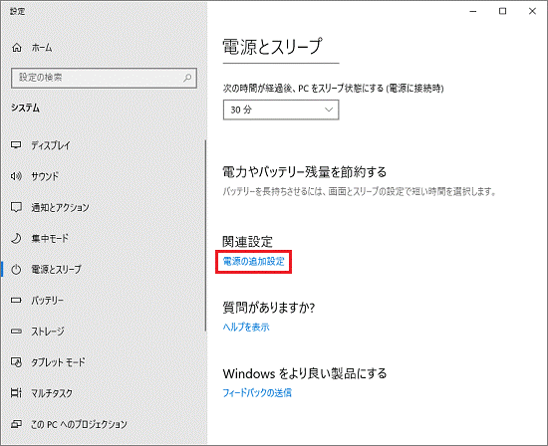The width and height of the screenshot is (548, 446).
Task: Click the focus assist moon icon
Action: [x=16, y=238]
